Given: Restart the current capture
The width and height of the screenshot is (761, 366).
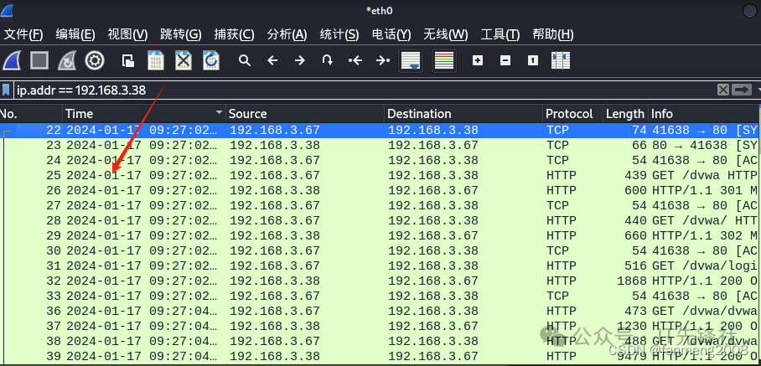Looking at the screenshot, I should pos(67,60).
